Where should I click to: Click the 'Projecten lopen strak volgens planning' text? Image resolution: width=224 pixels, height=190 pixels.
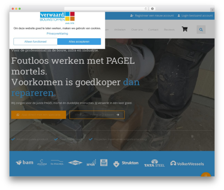[121, 139]
